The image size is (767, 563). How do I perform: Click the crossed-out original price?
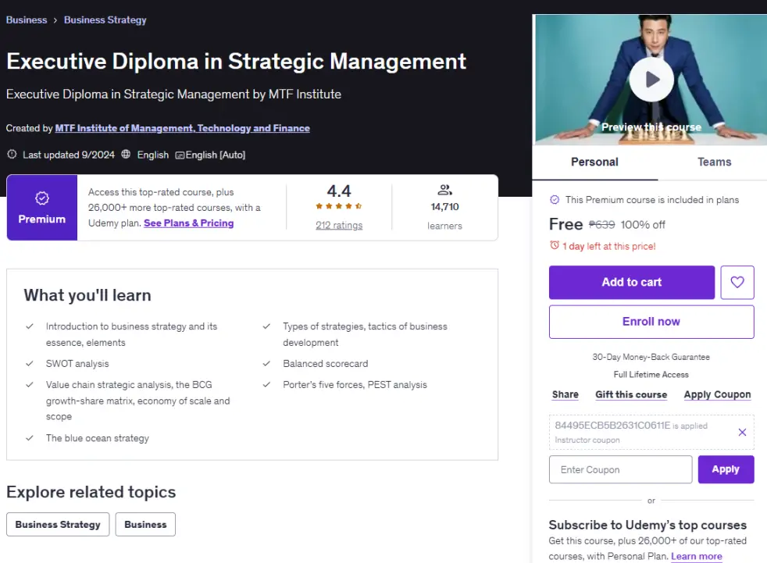601,225
